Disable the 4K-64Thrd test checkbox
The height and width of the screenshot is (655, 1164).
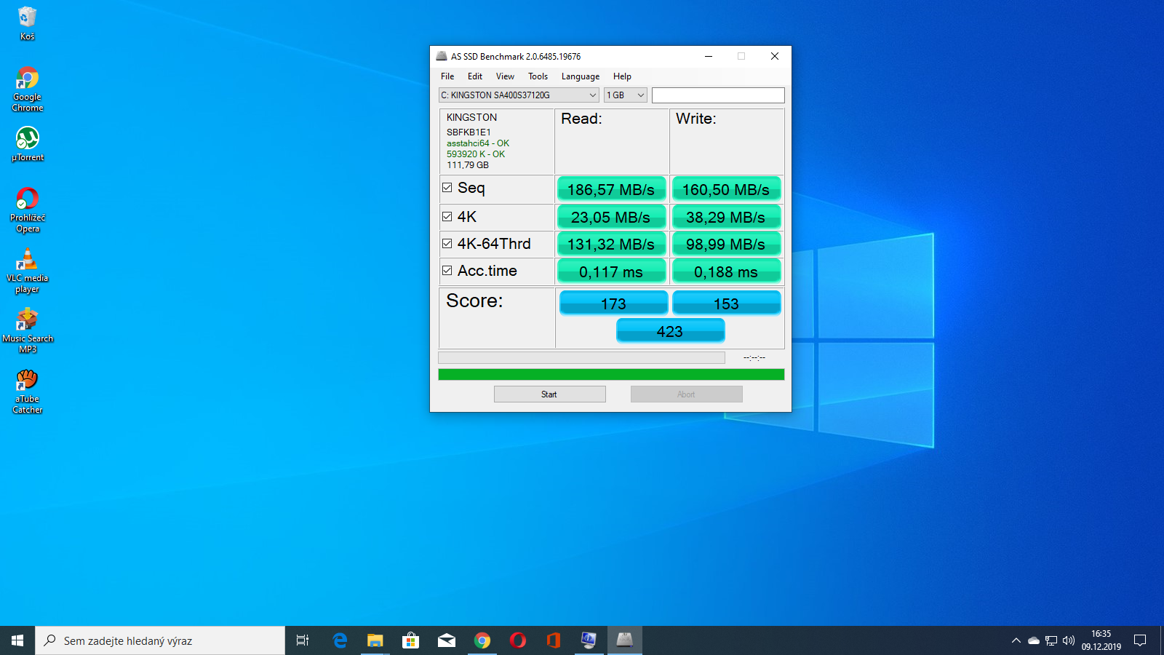[447, 244]
